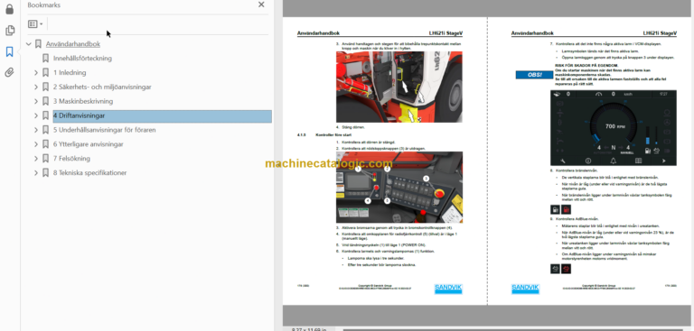Viewport: 694px width, 331px height.
Task: Click the cab door photo on left page
Action: pos(399,87)
